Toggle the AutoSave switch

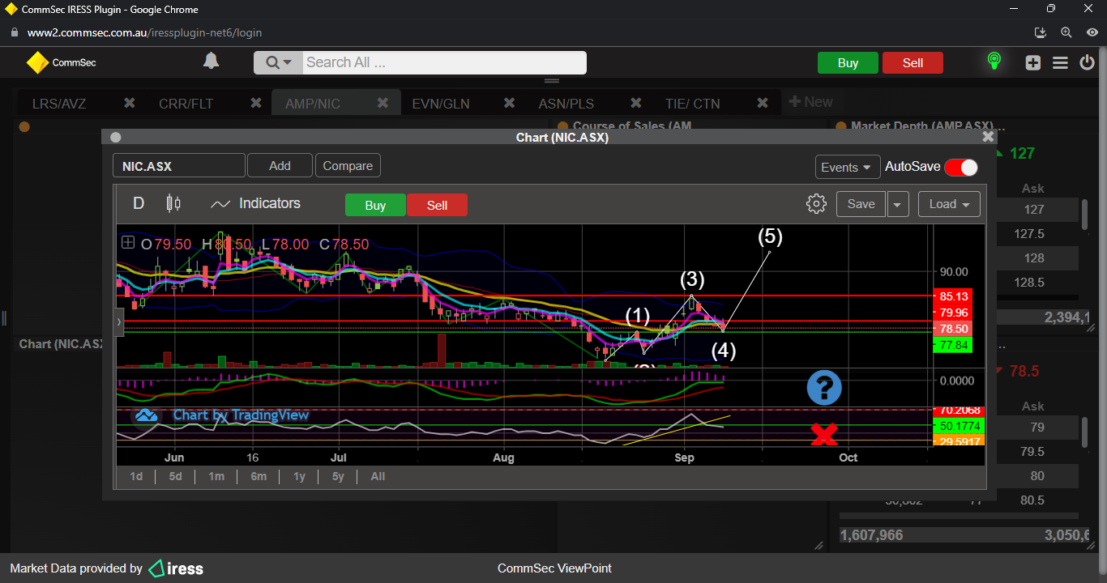click(960, 167)
